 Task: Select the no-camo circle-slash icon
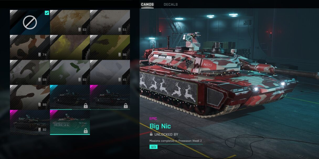30,22
